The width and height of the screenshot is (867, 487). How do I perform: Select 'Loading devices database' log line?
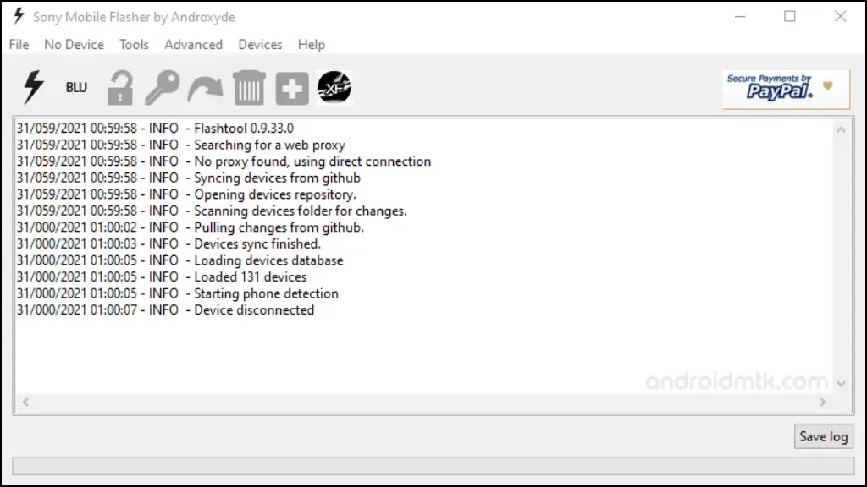(x=179, y=260)
